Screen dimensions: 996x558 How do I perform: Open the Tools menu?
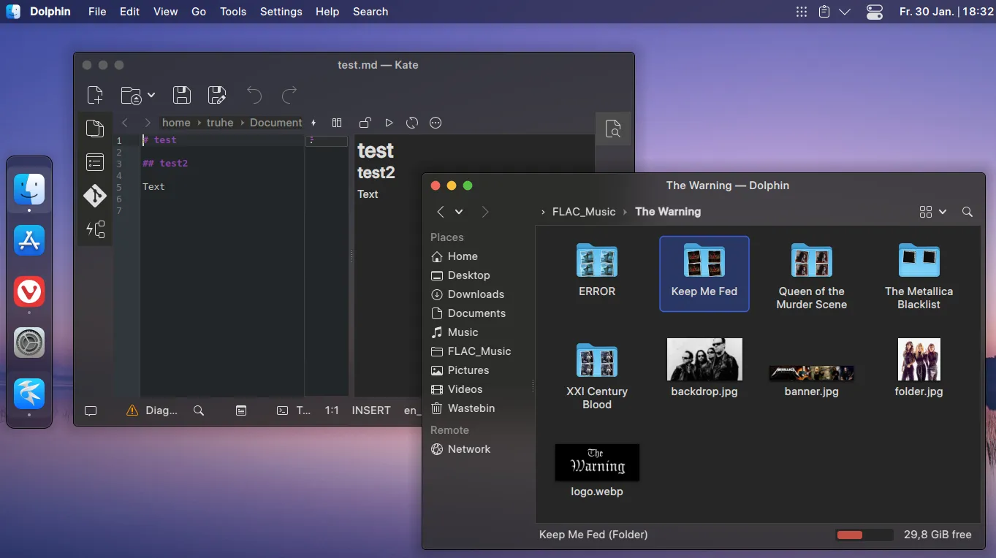[232, 12]
